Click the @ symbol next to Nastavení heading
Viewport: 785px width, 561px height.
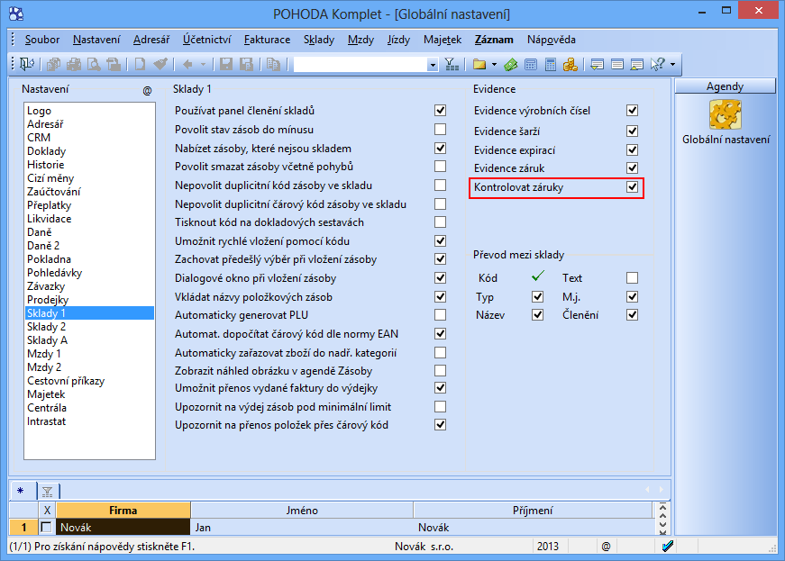(147, 91)
